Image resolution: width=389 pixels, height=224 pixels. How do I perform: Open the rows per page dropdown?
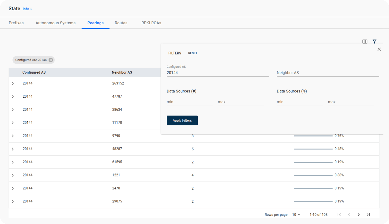coord(296,214)
